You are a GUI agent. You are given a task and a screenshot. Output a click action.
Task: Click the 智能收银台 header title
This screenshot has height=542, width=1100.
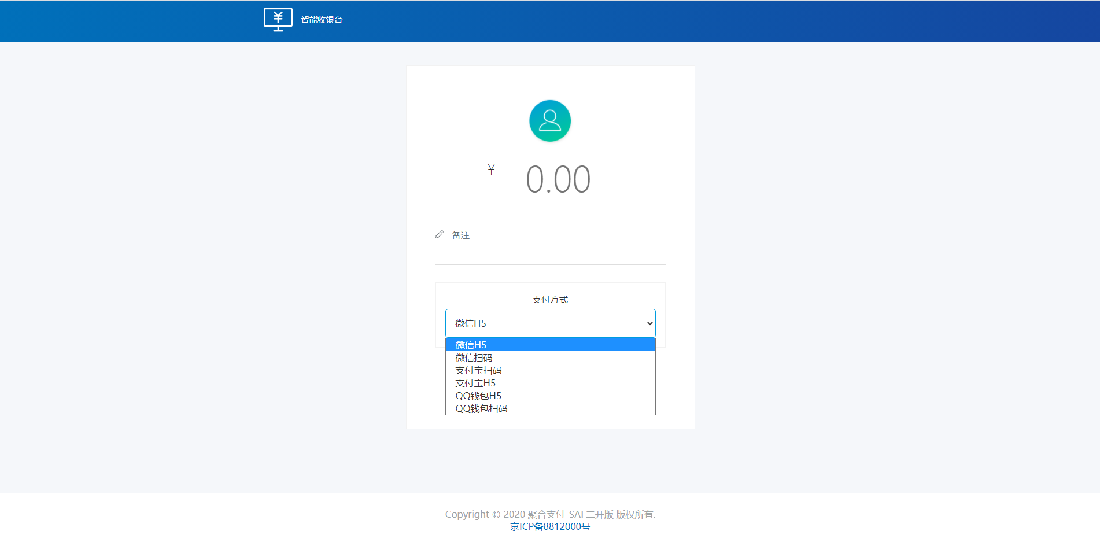[322, 20]
